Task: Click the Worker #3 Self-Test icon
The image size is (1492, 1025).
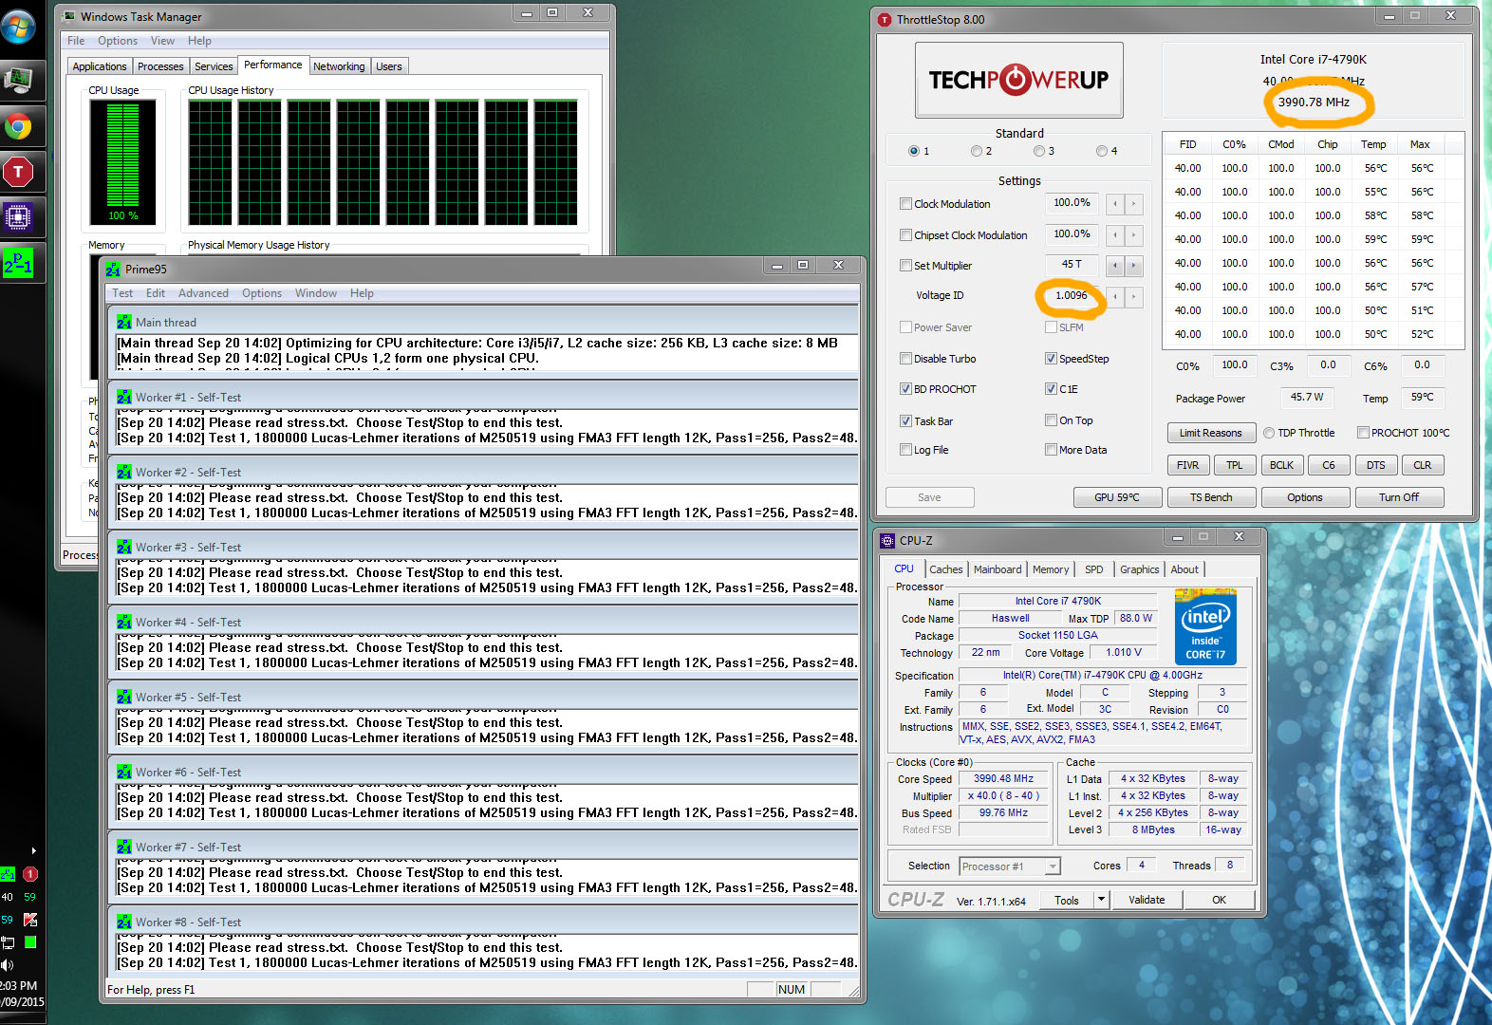Action: coord(124,548)
